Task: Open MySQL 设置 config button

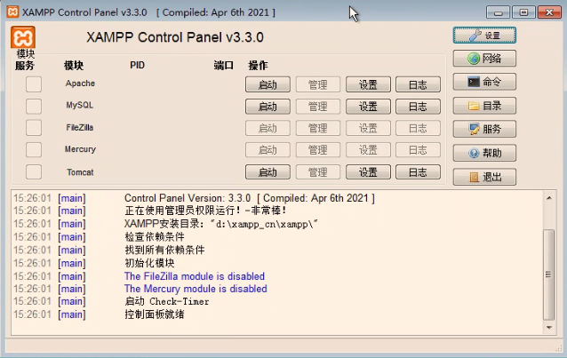Action: pos(368,107)
